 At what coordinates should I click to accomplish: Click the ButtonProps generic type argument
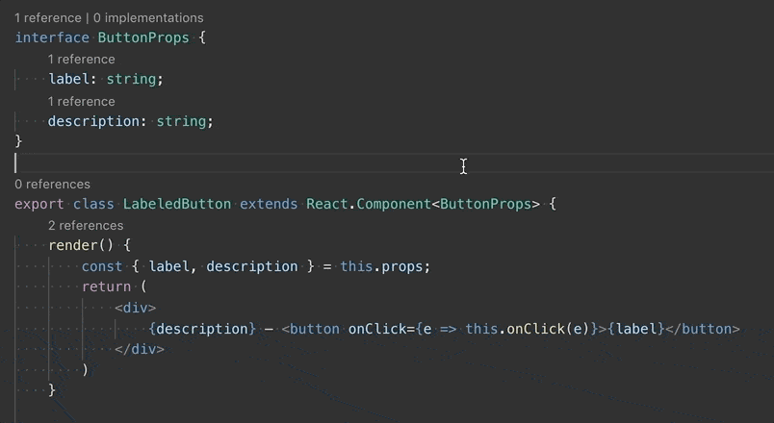coord(485,204)
